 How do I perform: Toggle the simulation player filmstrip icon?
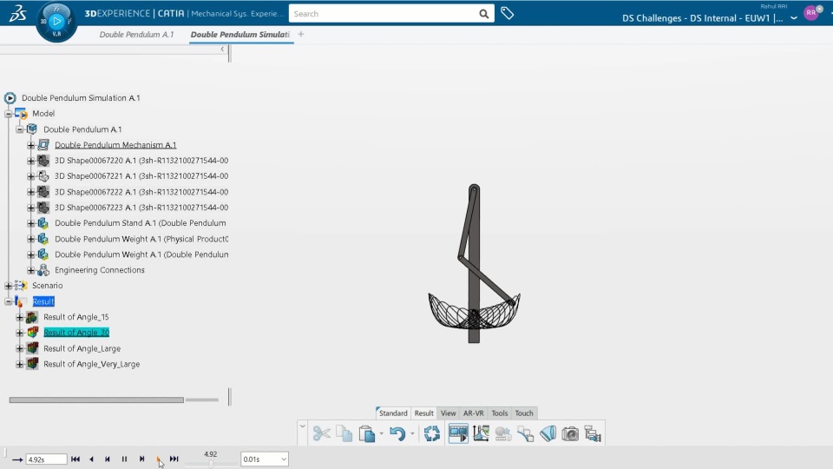pos(458,433)
